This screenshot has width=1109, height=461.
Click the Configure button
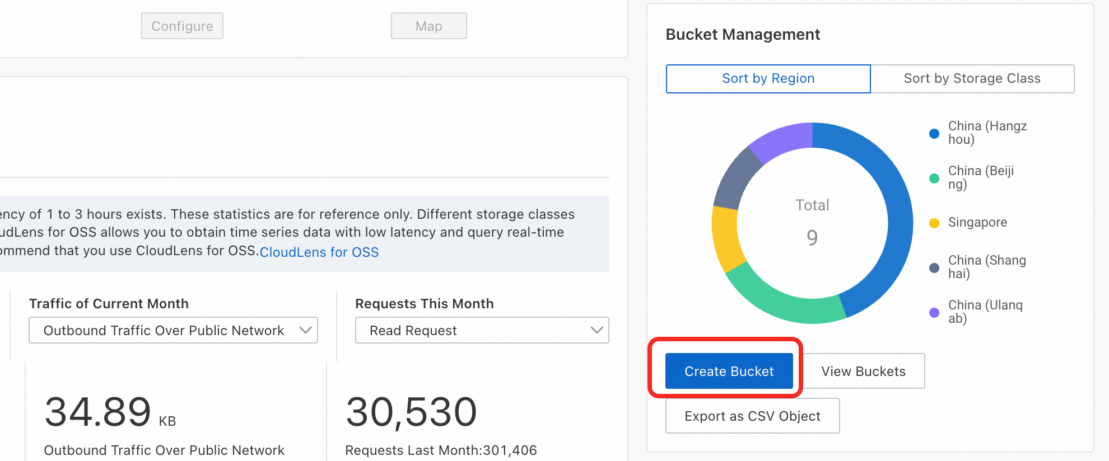(182, 26)
